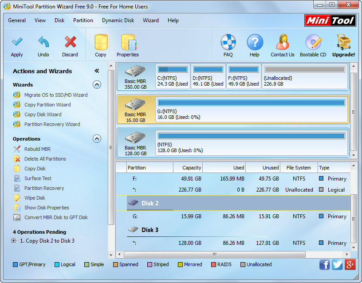This screenshot has width=362, height=283.
Task: Select the D:(NTFS) partition block
Action: 208,76
